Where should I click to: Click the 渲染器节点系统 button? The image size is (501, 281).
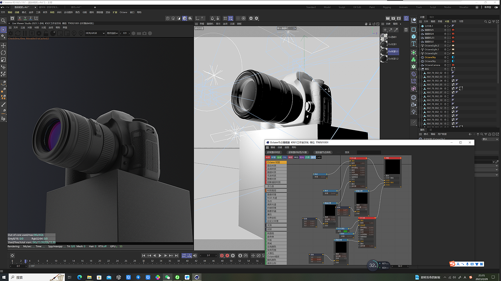(x=323, y=152)
